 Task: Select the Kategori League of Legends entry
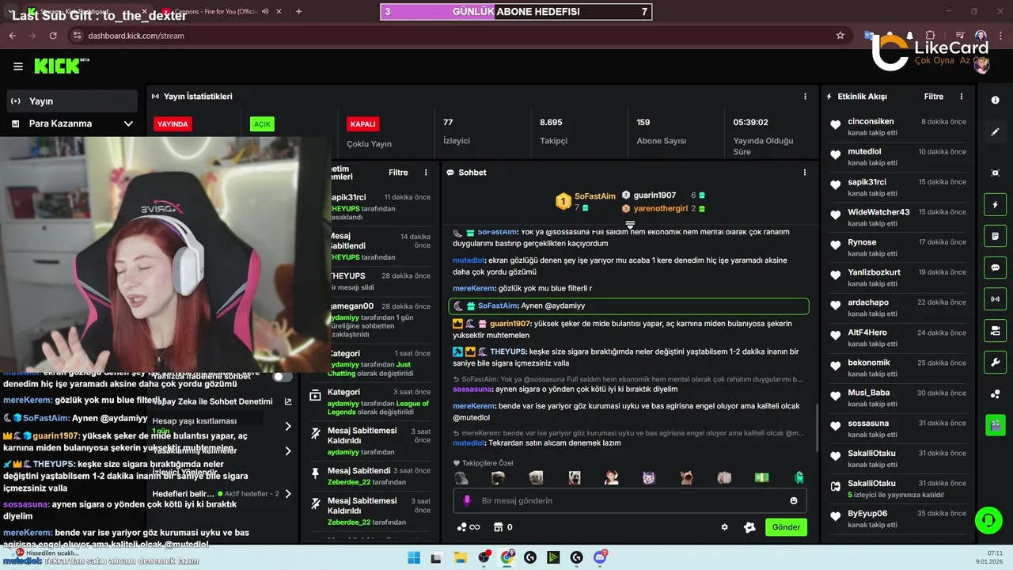click(370, 402)
